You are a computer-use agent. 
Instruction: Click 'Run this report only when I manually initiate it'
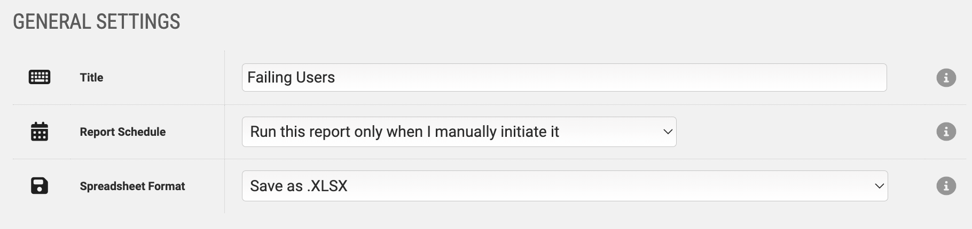(404, 132)
